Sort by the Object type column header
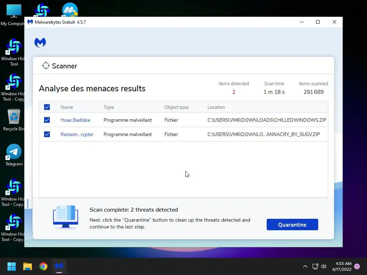The width and height of the screenshot is (367, 275). tap(176, 107)
